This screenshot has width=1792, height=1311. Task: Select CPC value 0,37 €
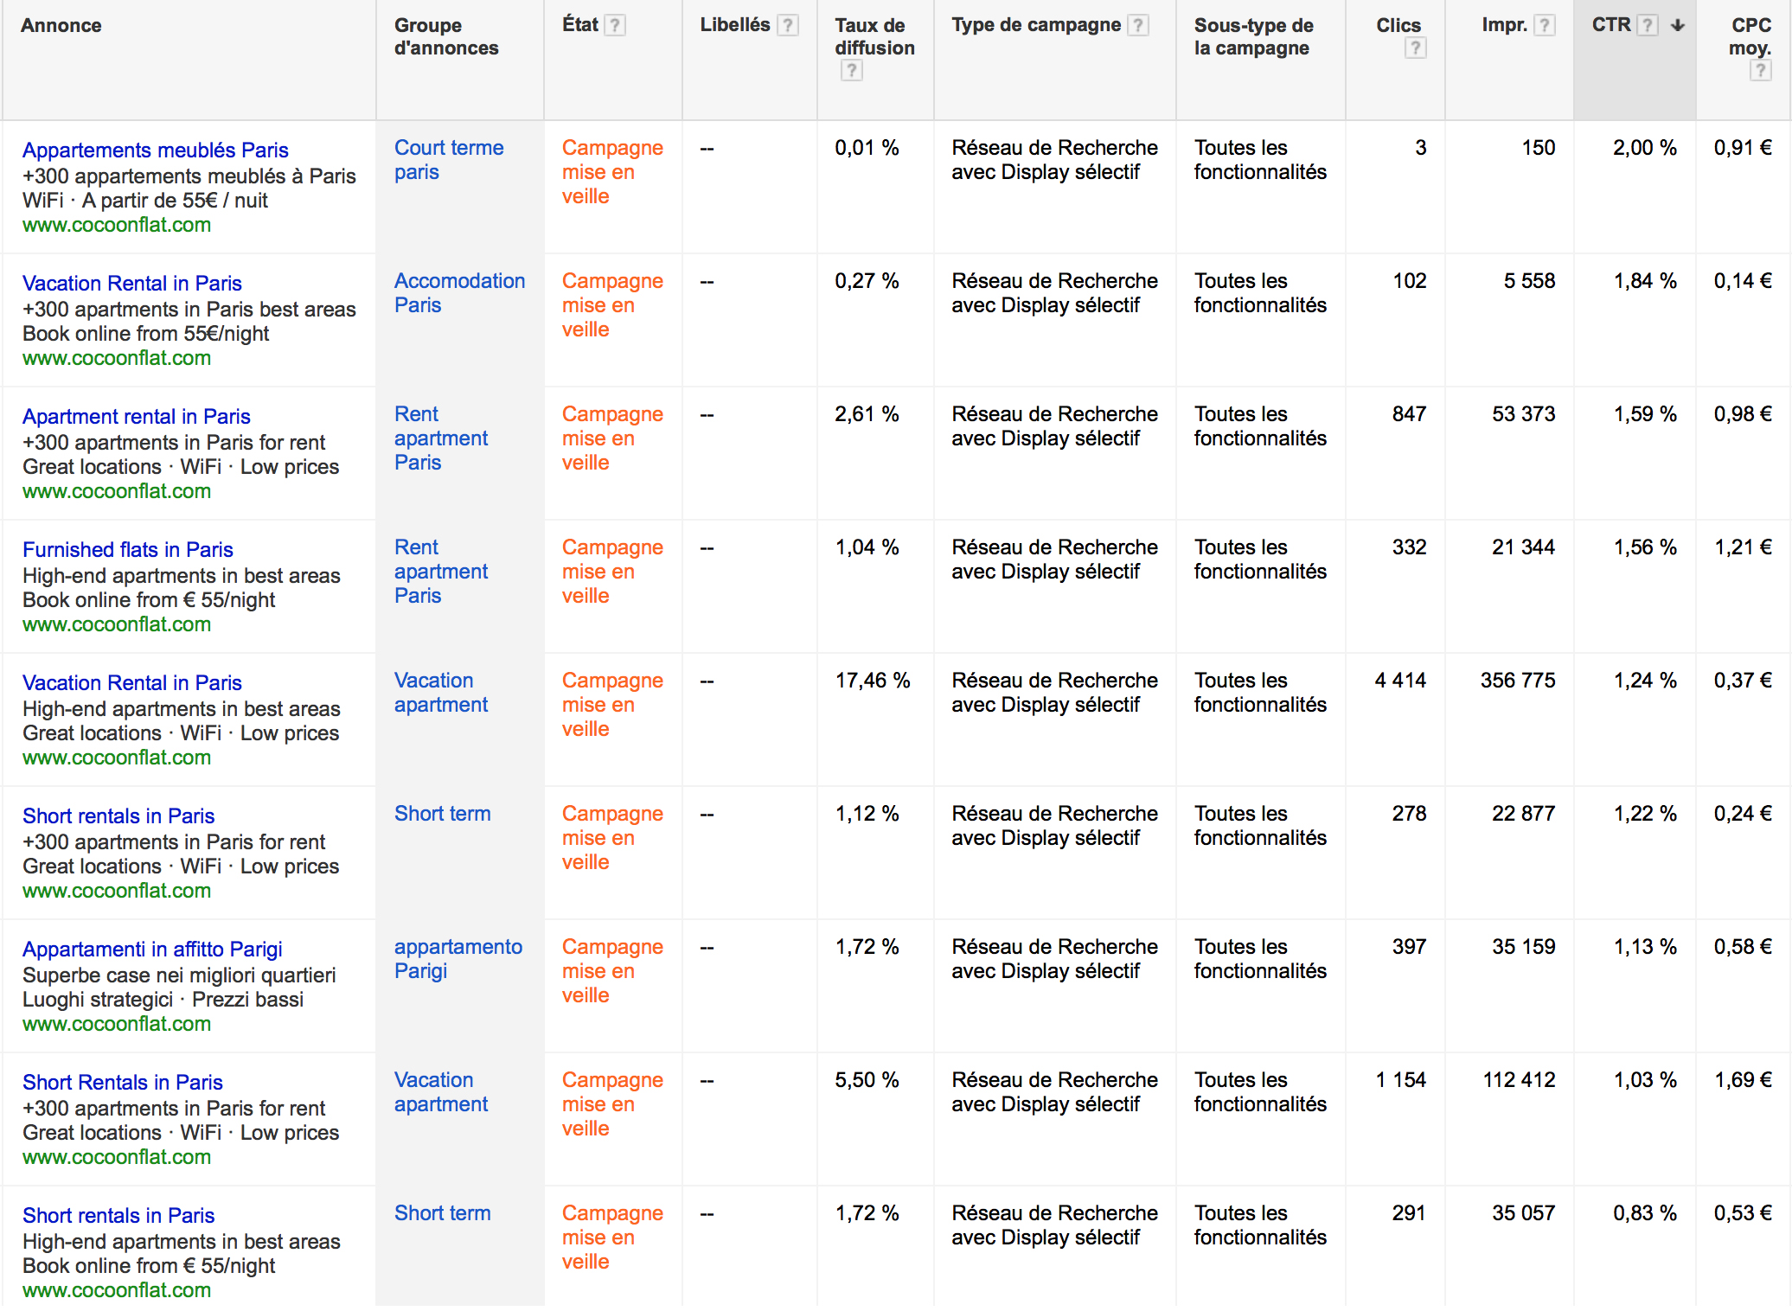click(x=1744, y=681)
